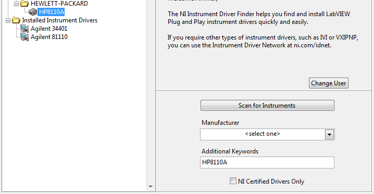Click the Additional Keywords label text
This screenshot has width=374, height=194.
(x=230, y=151)
